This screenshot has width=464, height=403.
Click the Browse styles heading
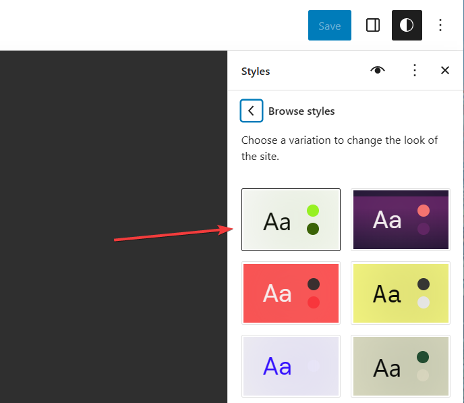click(301, 111)
